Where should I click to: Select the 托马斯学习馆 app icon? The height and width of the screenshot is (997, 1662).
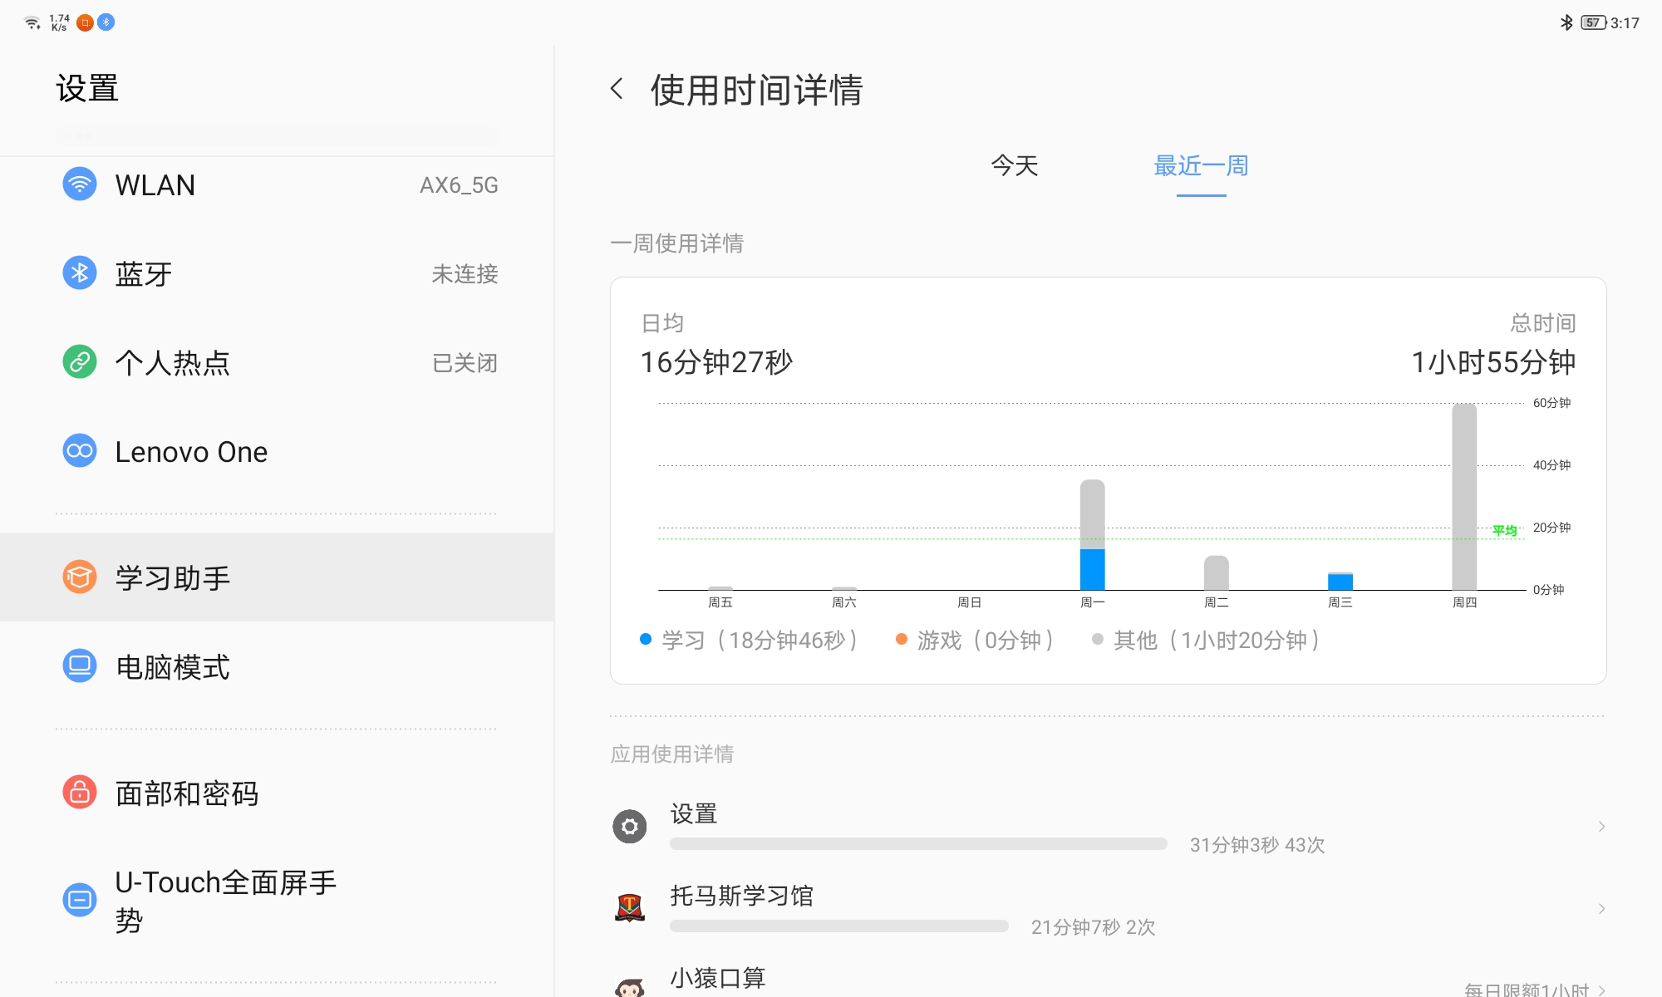(x=629, y=908)
